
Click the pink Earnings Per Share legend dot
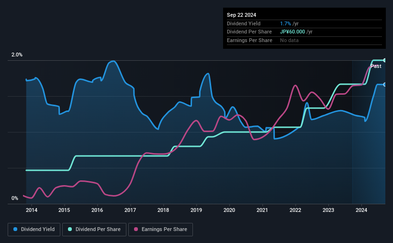point(136,229)
